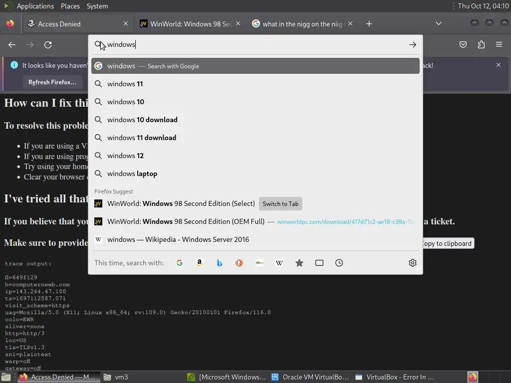This screenshot has height=383, width=511.
Task: Choose WinWorld Windows 98 Second Edition OEM Full suggestion
Action: coord(255,221)
